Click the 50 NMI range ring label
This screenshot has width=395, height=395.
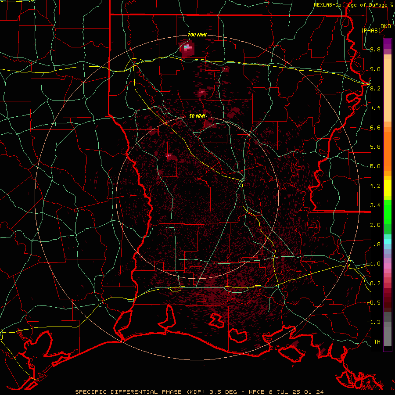[x=197, y=116]
